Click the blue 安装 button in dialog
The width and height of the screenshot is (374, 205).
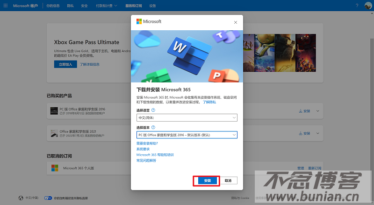[x=207, y=181]
